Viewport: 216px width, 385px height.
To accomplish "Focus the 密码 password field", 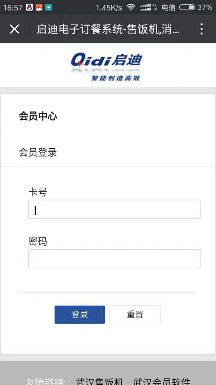I will coord(114,258).
